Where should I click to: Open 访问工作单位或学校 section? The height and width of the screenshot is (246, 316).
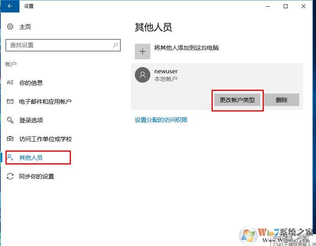click(46, 139)
